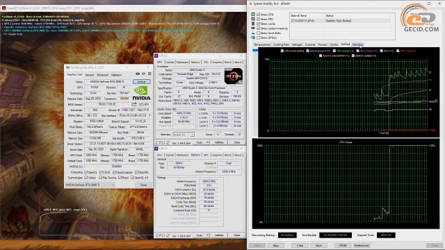Open the Tools dropdown arrow in the lower CPU-Z window
The width and height of the screenshot is (445, 250).
pos(208,235)
